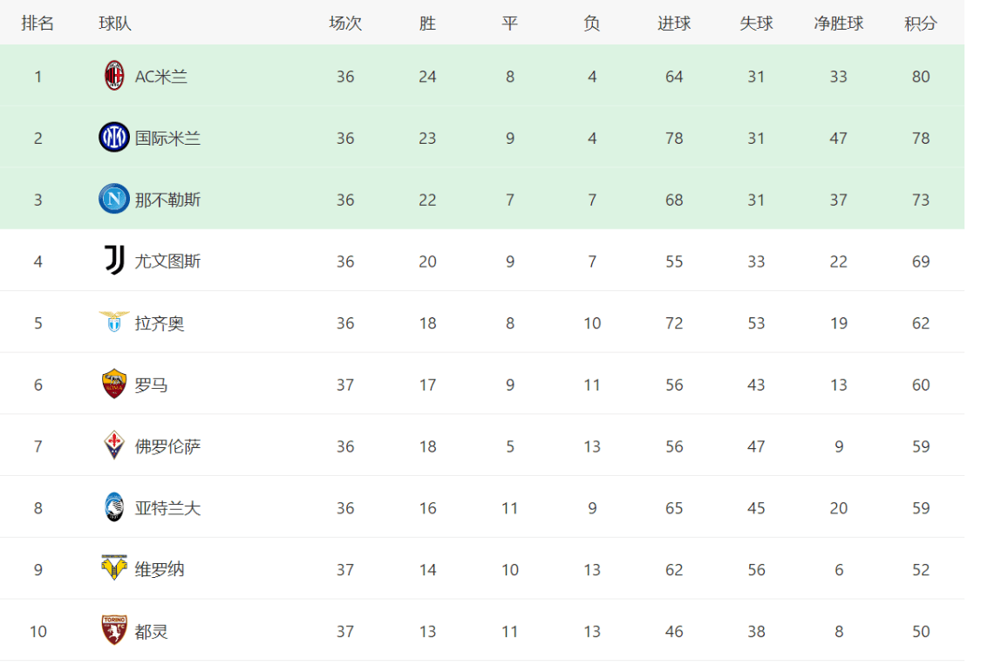Click the 亚特兰大 team name
The height and width of the screenshot is (666, 981).
click(x=167, y=508)
